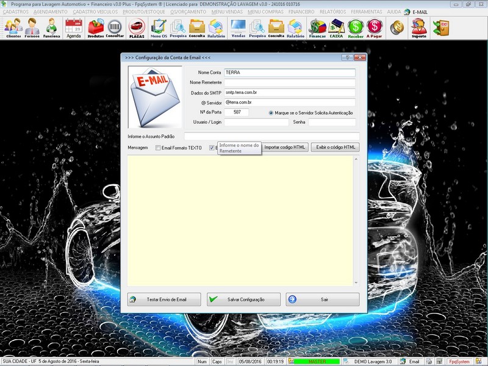Click Relatório icon in the Vendas group
The width and height of the screenshot is (488, 366).
pos(296,28)
